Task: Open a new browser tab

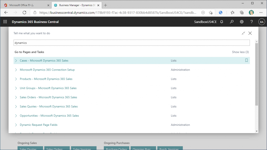Action: [x=105, y=5]
